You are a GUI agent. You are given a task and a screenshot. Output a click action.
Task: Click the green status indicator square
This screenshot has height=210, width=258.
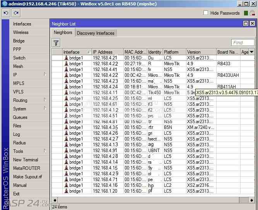pos(246,13)
